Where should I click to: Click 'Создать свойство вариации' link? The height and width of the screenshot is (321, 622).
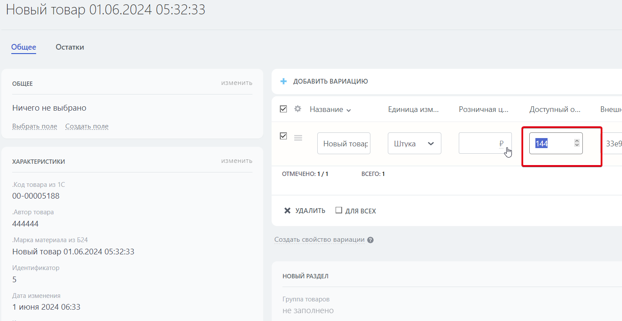point(319,240)
